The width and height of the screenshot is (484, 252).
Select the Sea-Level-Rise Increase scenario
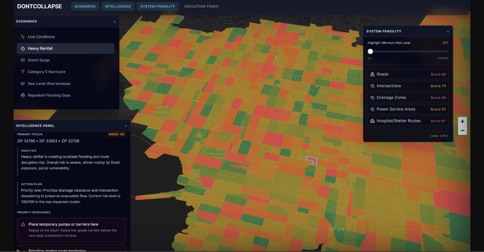(65, 84)
